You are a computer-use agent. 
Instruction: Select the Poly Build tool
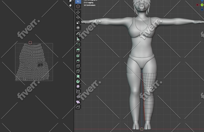[x=78, y=76]
